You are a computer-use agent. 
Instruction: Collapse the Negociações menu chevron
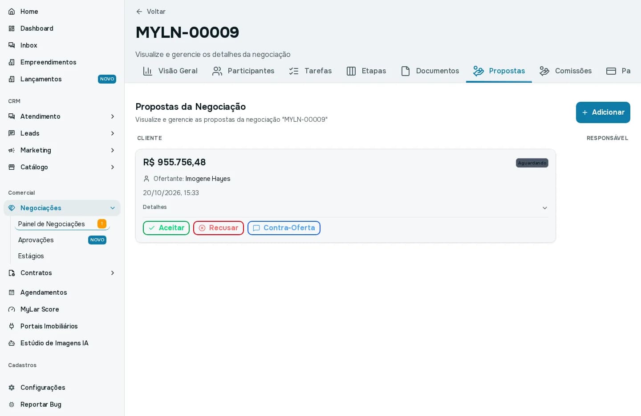(113, 208)
